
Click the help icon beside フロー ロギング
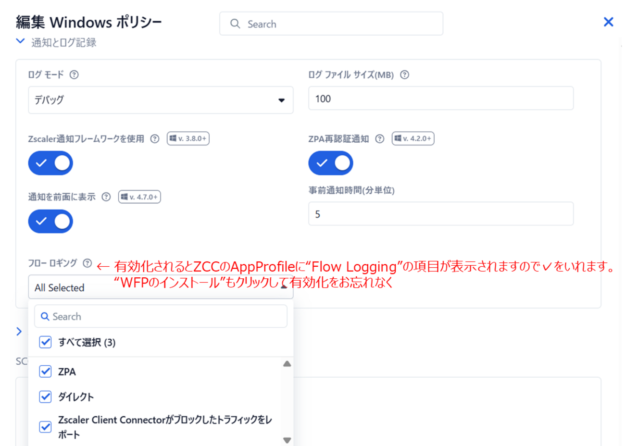click(87, 263)
